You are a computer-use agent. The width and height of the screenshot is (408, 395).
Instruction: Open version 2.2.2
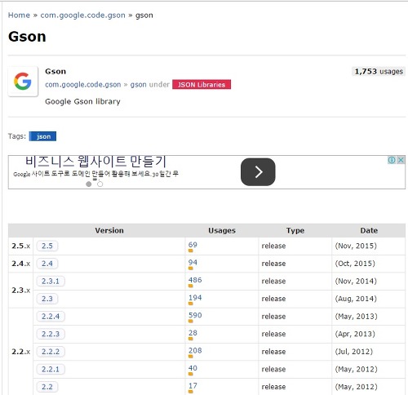51,352
